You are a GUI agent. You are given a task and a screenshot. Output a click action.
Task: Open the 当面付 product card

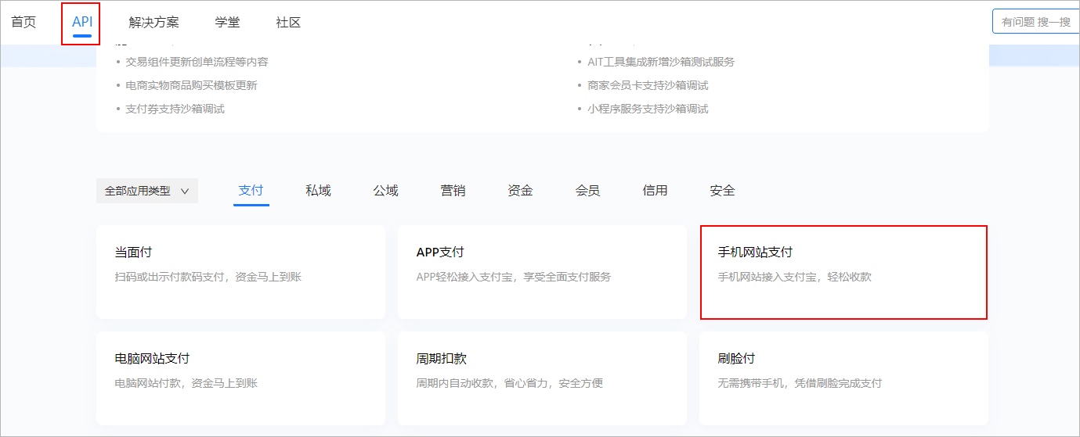click(x=240, y=271)
